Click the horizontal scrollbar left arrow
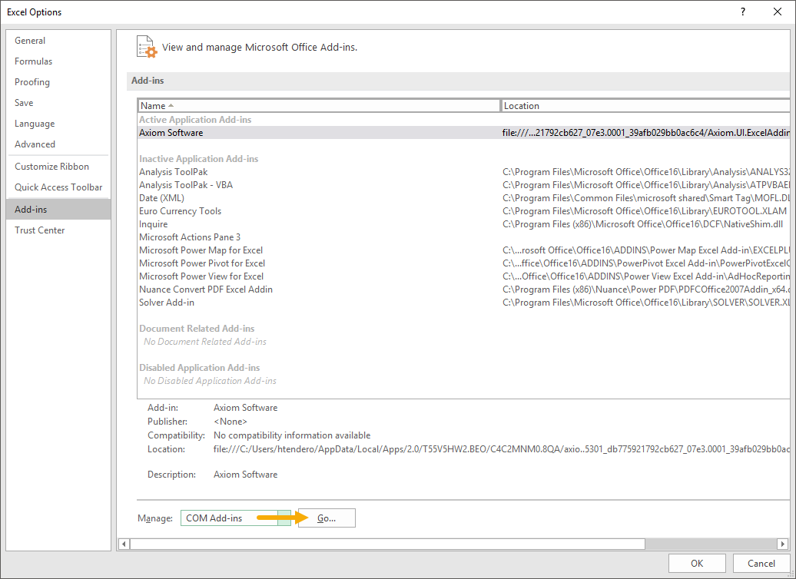Viewport: 796px width, 579px height. 124,544
